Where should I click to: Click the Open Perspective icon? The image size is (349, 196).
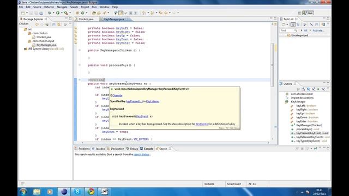tap(299, 13)
